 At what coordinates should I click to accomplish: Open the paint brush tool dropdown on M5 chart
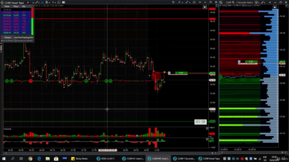point(188,2)
